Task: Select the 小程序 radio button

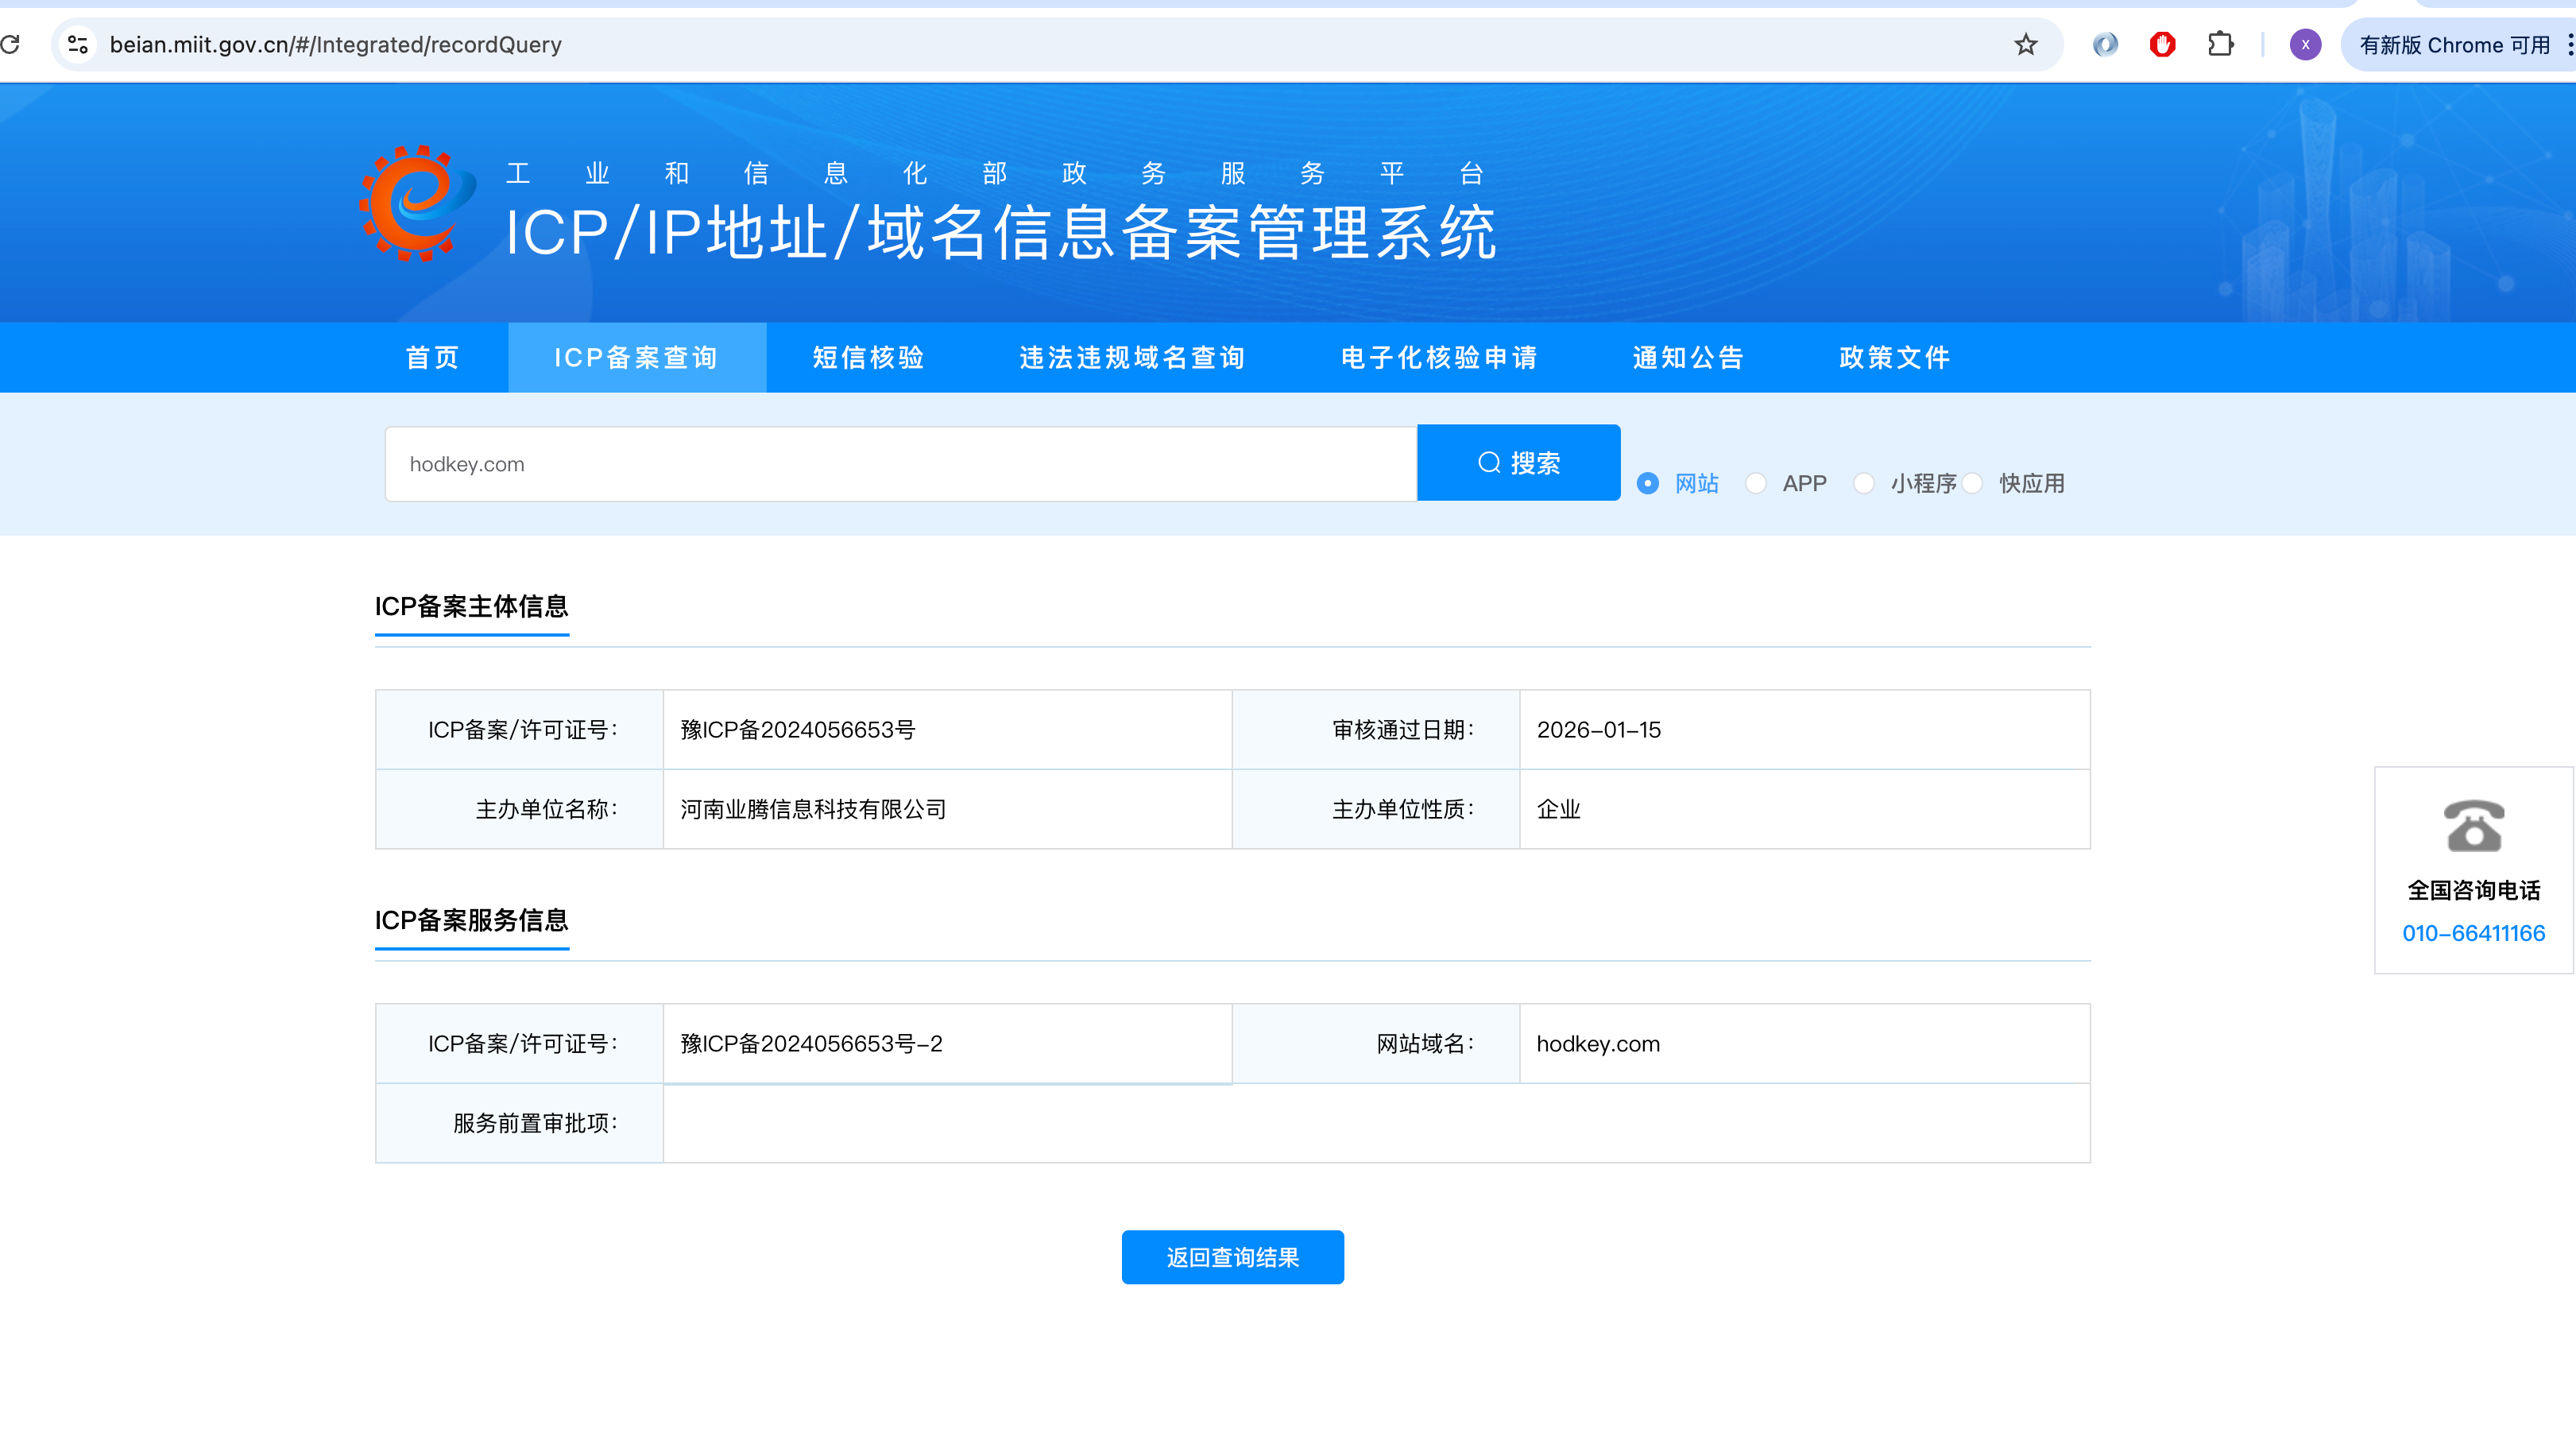Action: pyautogui.click(x=1864, y=484)
